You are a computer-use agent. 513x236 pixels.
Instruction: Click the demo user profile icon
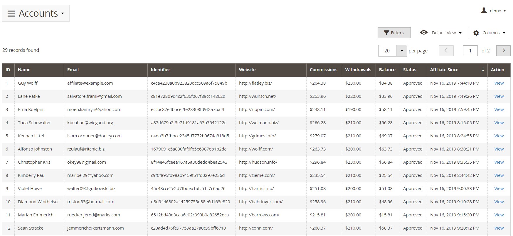[x=484, y=11]
